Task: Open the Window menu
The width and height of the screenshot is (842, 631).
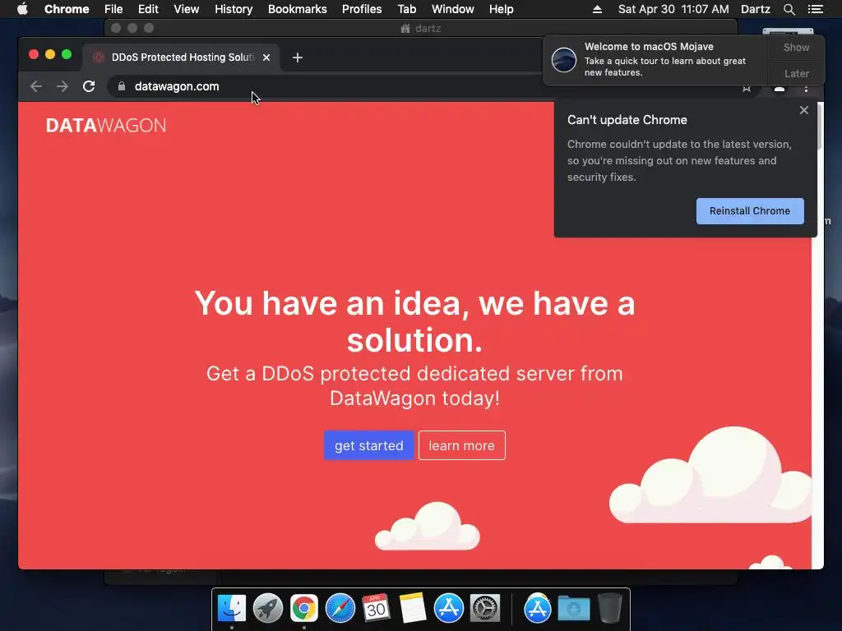Action: pos(453,9)
